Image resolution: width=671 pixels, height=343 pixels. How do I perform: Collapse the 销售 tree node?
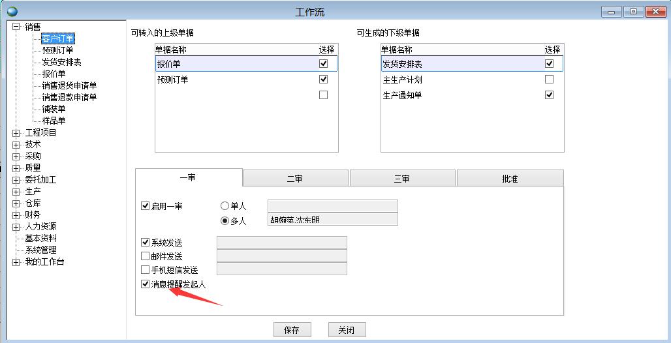[16, 27]
